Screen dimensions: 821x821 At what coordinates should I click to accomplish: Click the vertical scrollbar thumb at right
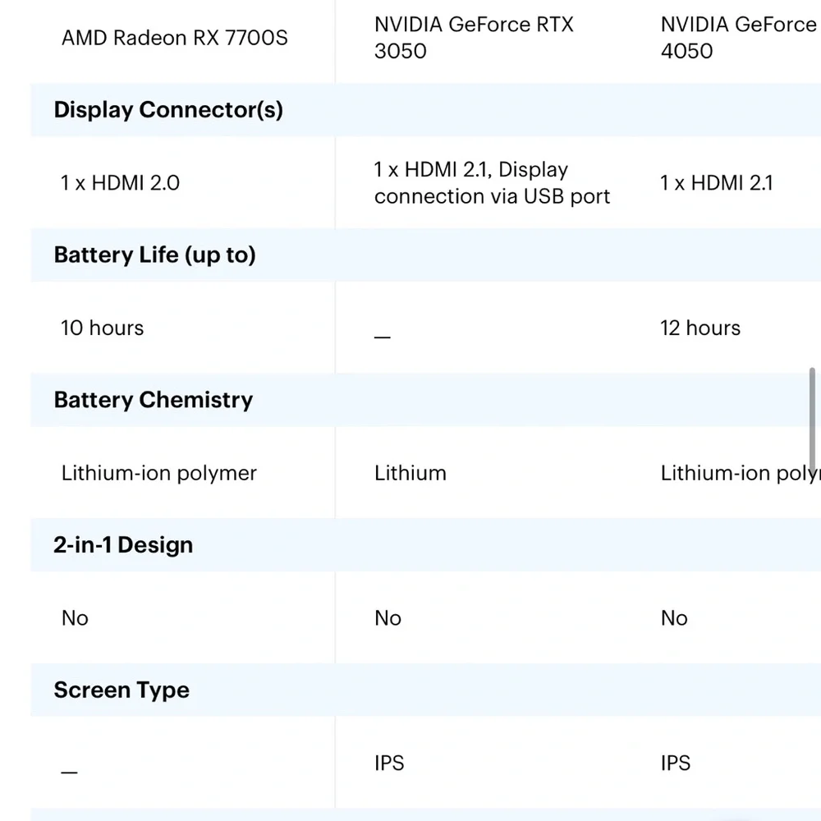click(812, 422)
